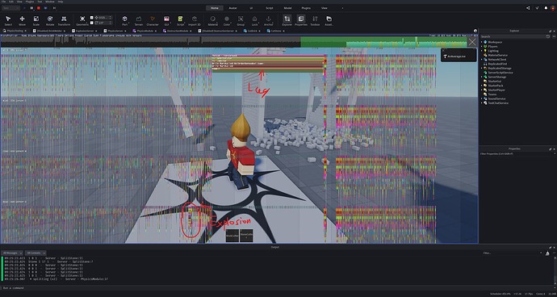Toggle the Explorer panel button
This screenshot has width=557, height=297.
287,21
